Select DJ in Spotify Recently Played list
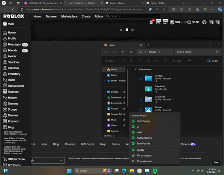 point(155,127)
